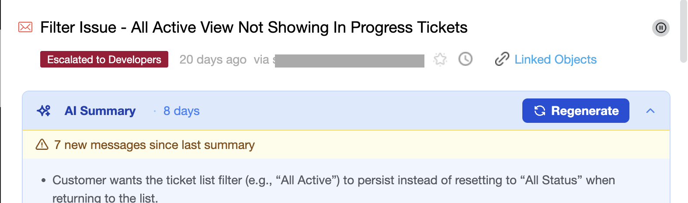The width and height of the screenshot is (688, 203).
Task: Click the pause icon at top right
Action: [661, 28]
